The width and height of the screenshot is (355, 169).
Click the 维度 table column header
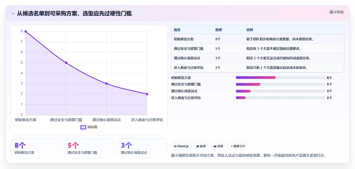click(x=177, y=30)
